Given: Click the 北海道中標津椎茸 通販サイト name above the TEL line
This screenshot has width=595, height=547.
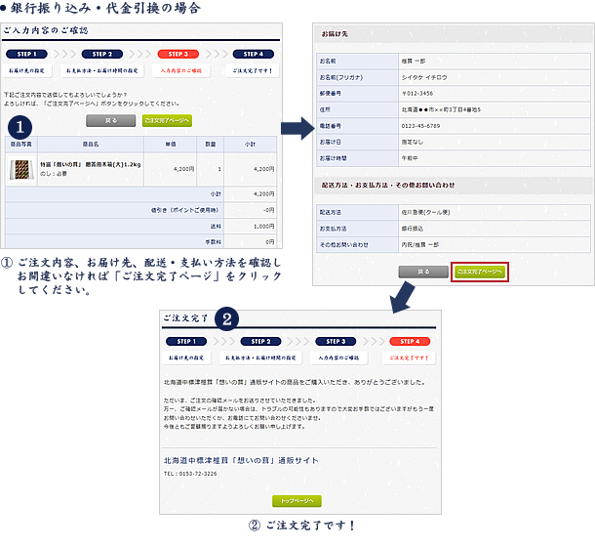Looking at the screenshot, I should click(241, 460).
